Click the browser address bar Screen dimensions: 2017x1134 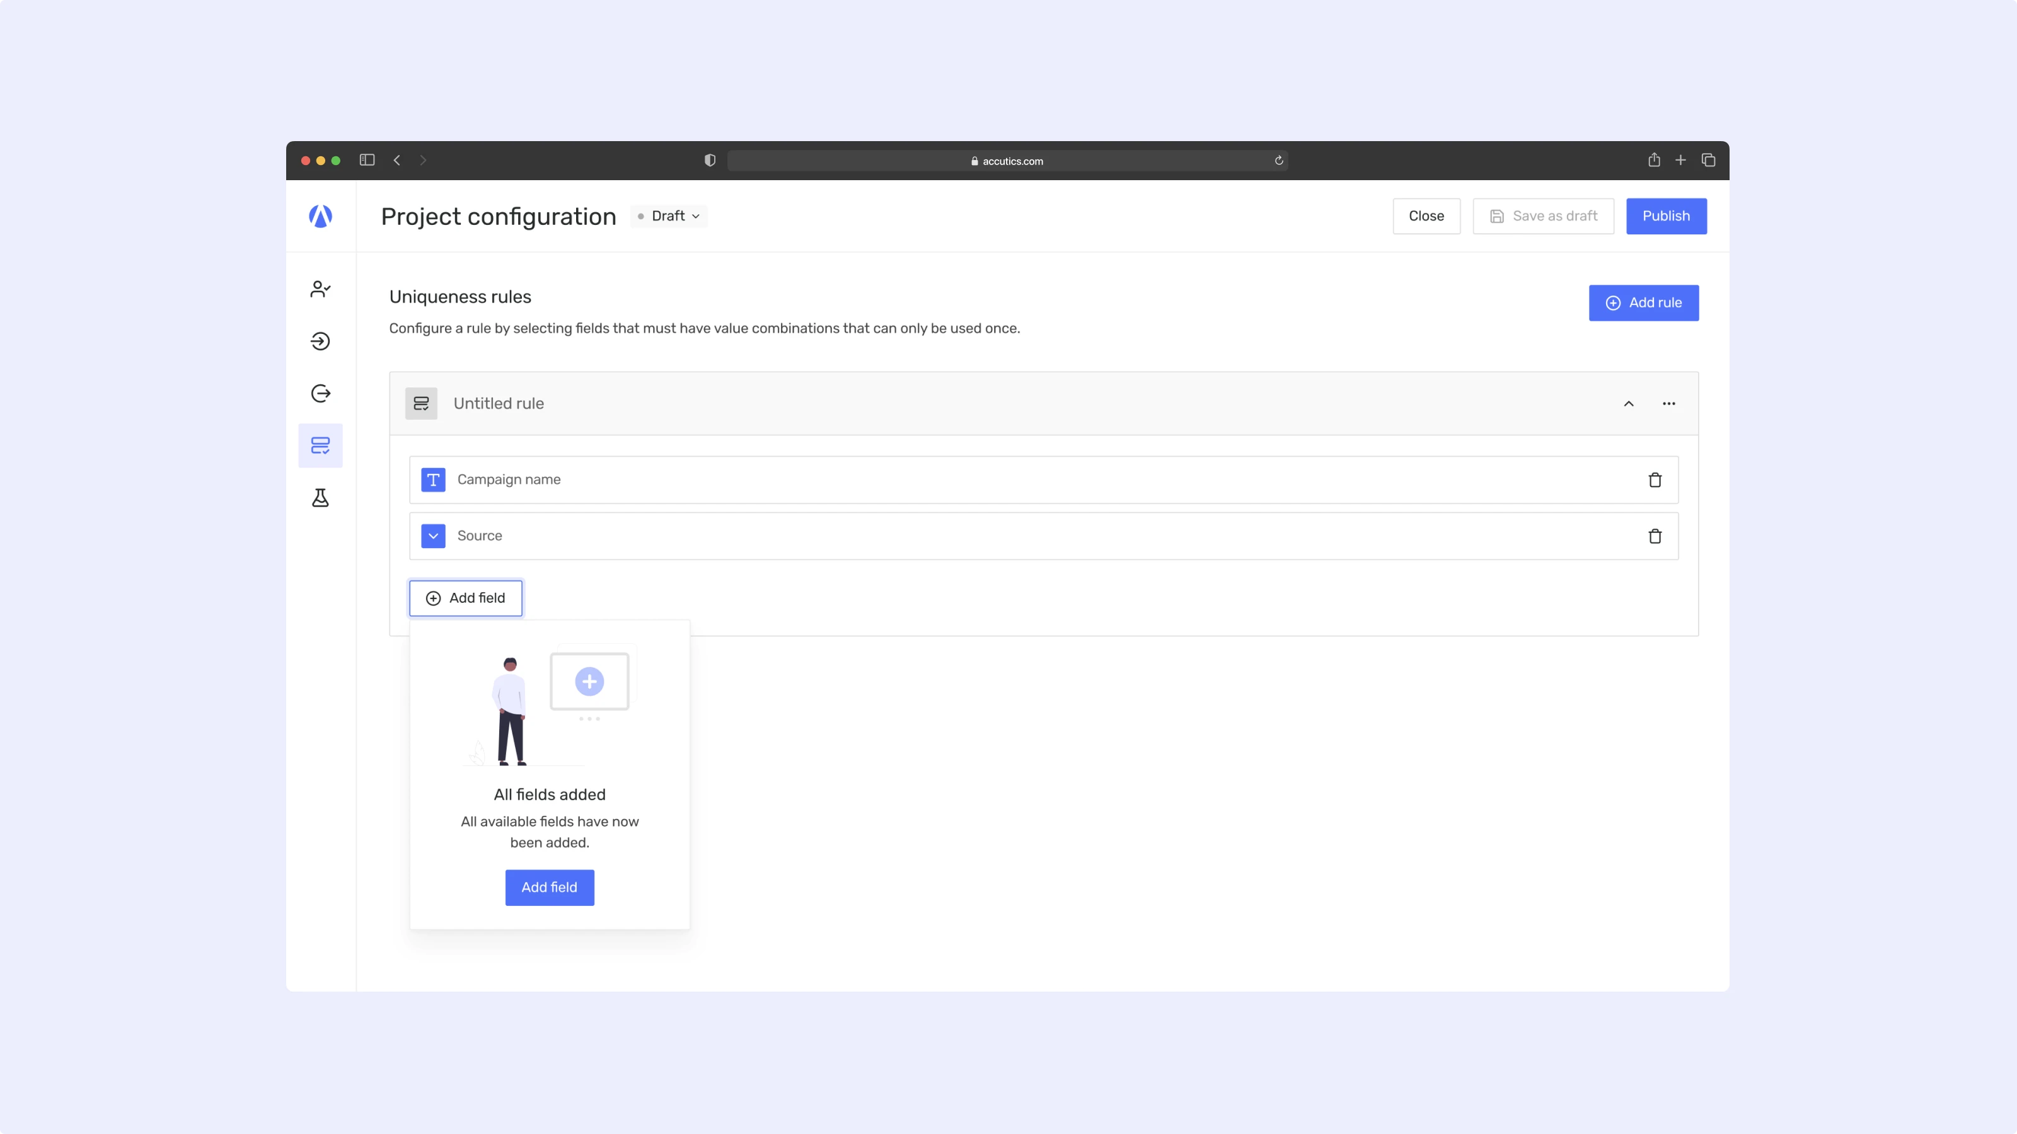(x=1007, y=161)
